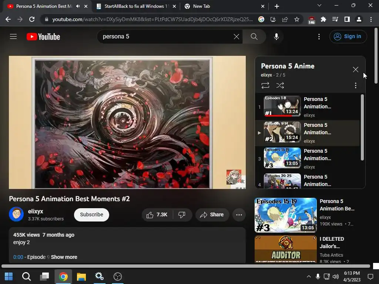Open I DELETED Jailor's recommended video
This screenshot has height=284, width=379.
pyautogui.click(x=332, y=243)
